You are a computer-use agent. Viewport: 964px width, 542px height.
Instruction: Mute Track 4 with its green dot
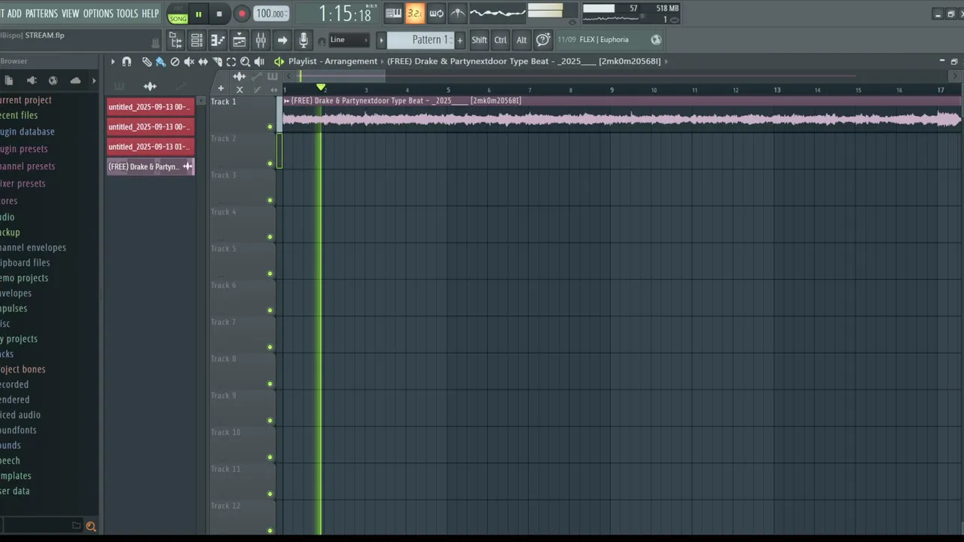(270, 237)
